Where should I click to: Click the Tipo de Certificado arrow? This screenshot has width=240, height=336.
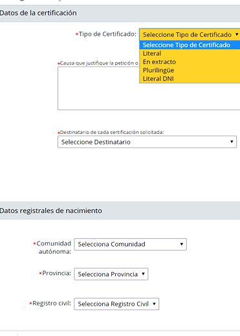[x=237, y=34]
